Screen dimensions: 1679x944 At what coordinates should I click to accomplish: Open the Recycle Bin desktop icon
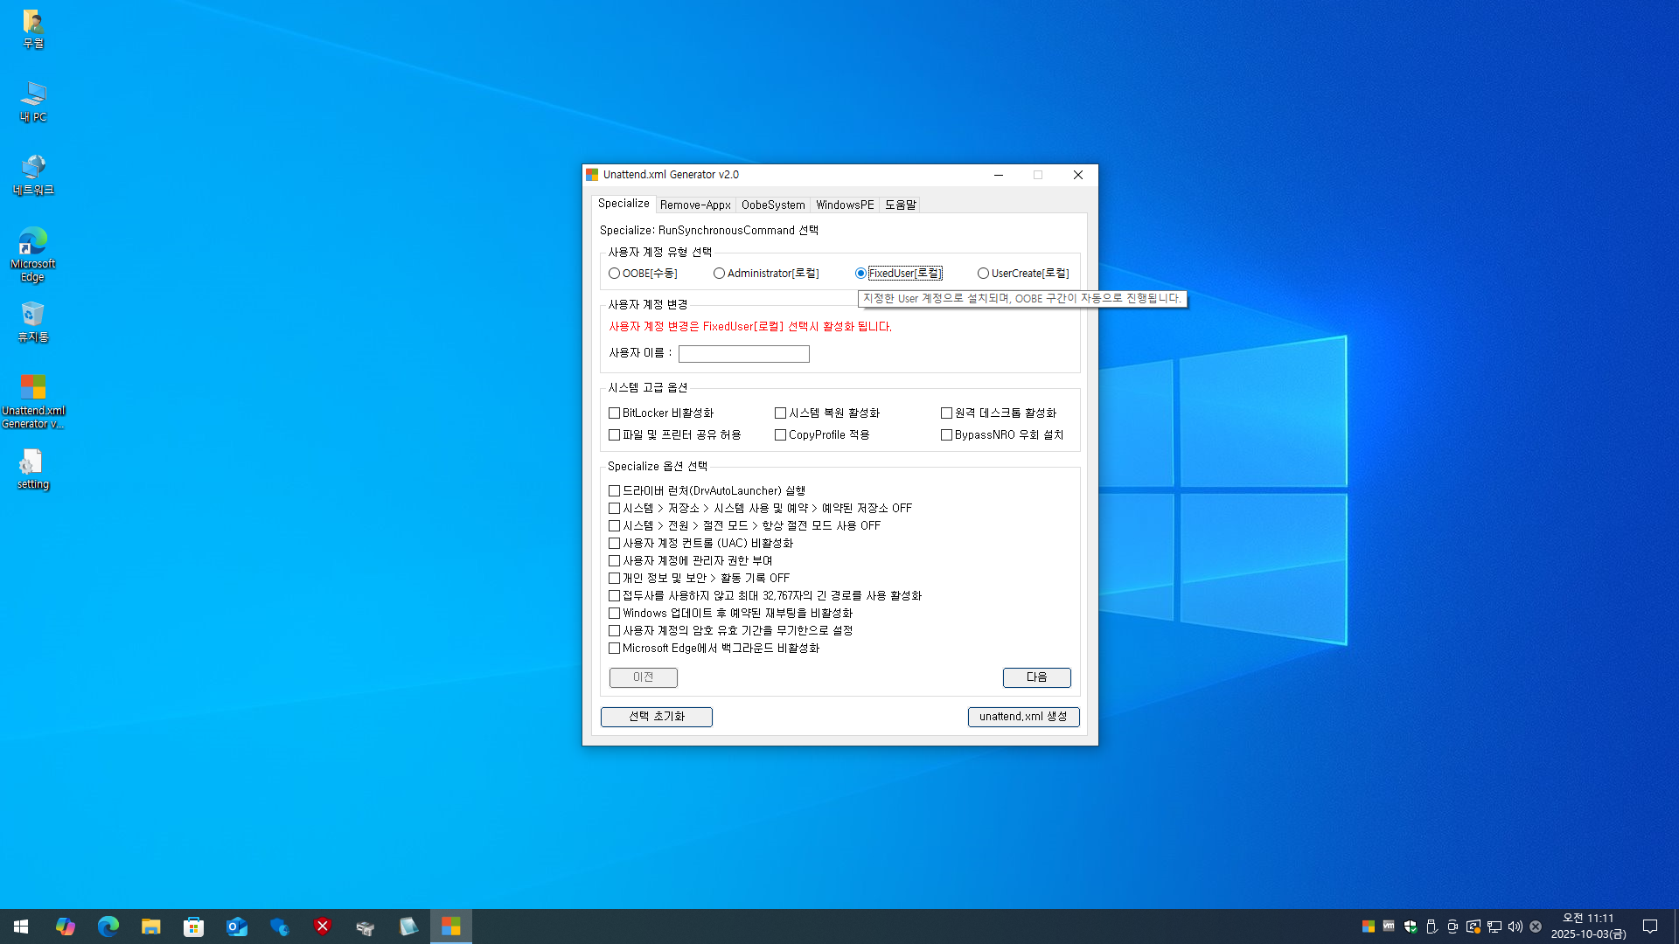[x=32, y=321]
